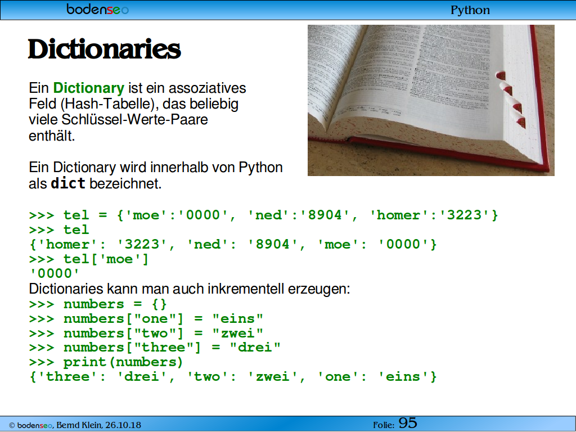The width and height of the screenshot is (576, 432).
Task: Click the green word Dictionary
Action: point(88,88)
